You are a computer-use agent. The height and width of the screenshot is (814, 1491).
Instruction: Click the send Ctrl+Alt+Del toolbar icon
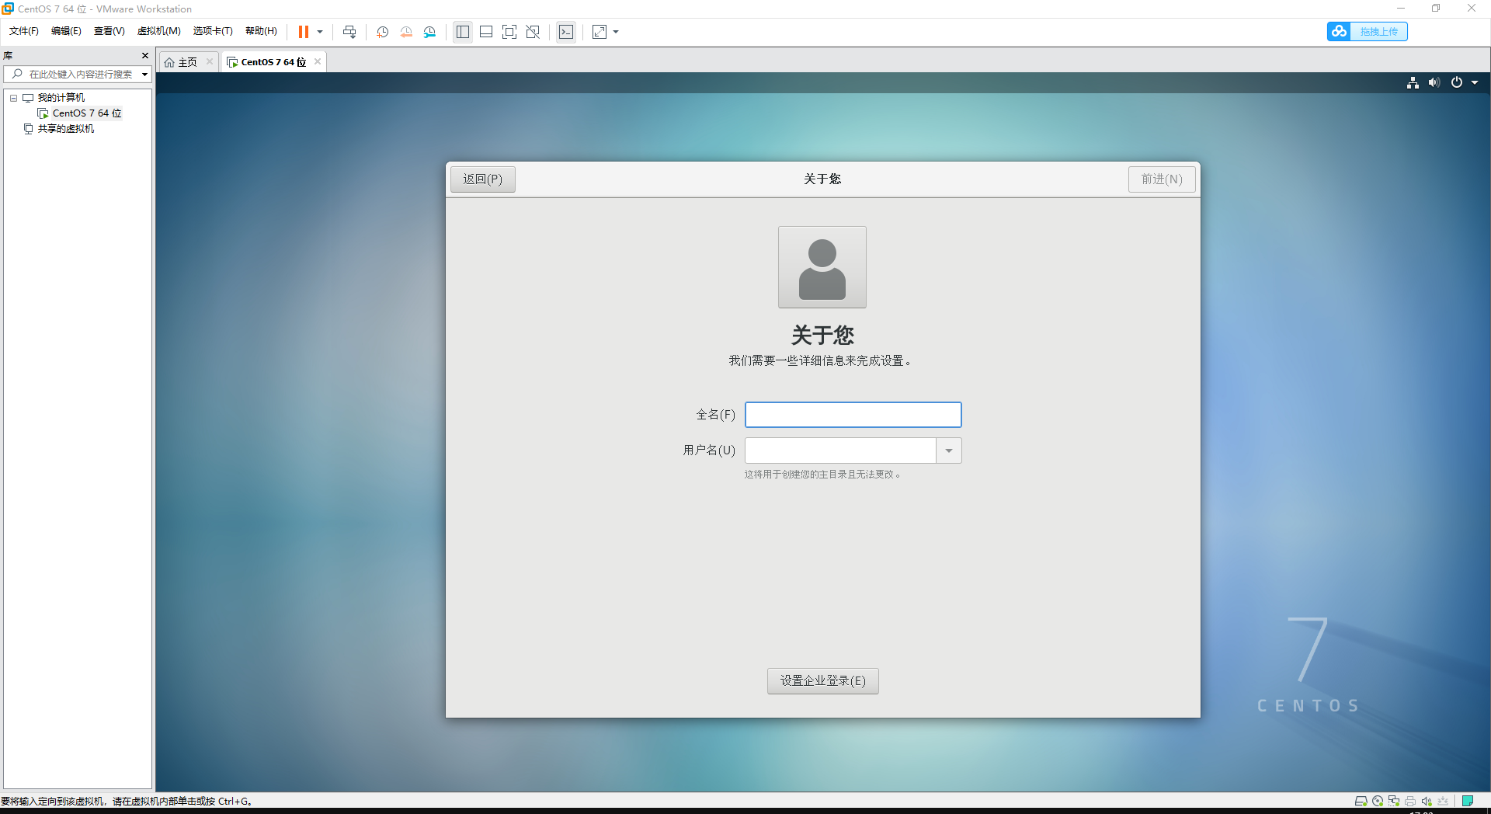[349, 32]
